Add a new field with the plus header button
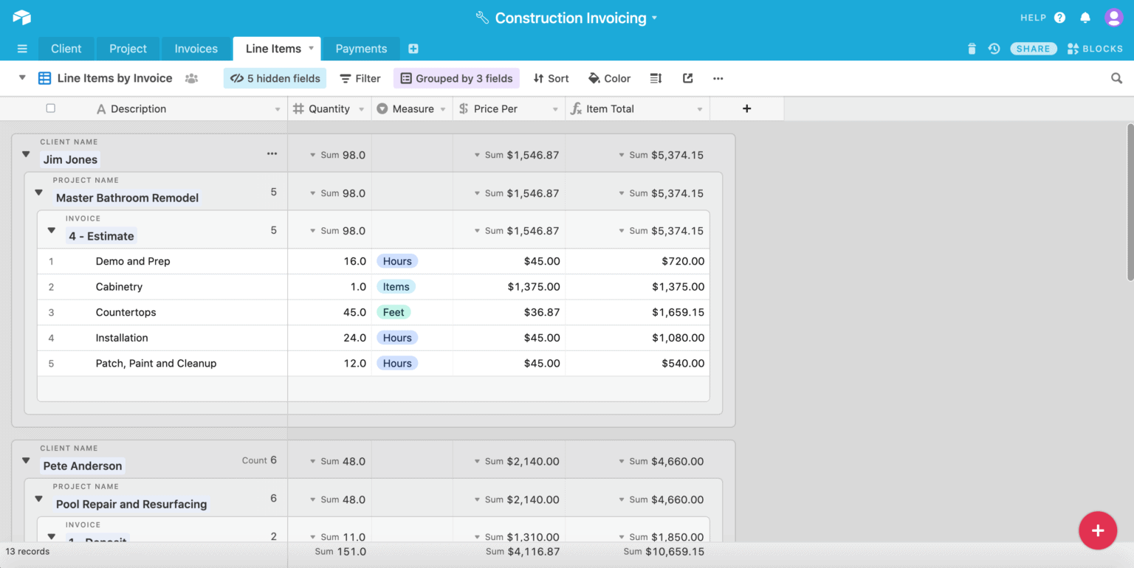The image size is (1134, 568). click(x=746, y=108)
